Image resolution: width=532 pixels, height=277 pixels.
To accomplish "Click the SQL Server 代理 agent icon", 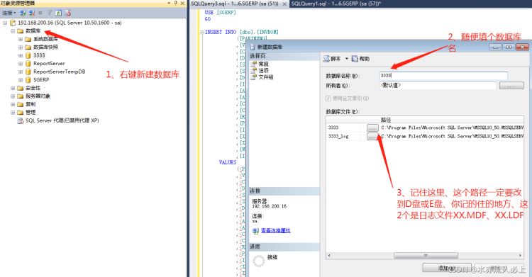I will (x=21, y=120).
